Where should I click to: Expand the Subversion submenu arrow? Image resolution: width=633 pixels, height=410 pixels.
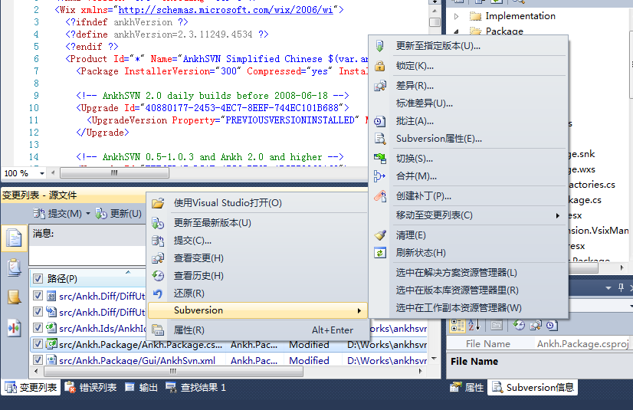pyautogui.click(x=359, y=310)
